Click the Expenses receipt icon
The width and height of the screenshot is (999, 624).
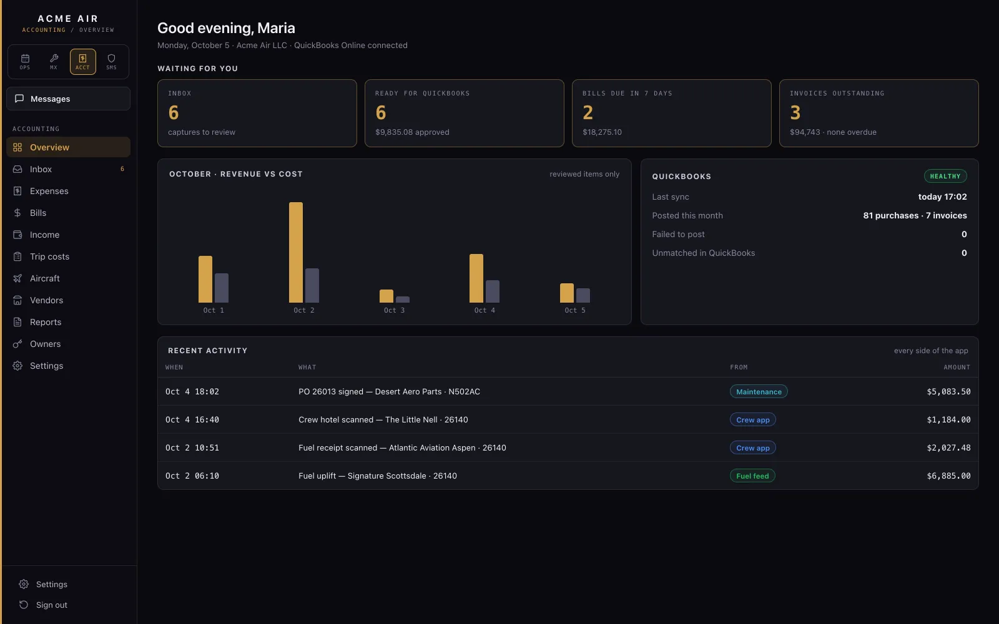(17, 191)
